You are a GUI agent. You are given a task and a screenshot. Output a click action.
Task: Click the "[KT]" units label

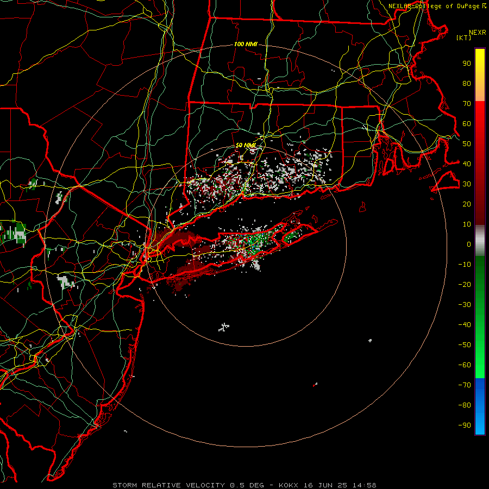(x=464, y=37)
